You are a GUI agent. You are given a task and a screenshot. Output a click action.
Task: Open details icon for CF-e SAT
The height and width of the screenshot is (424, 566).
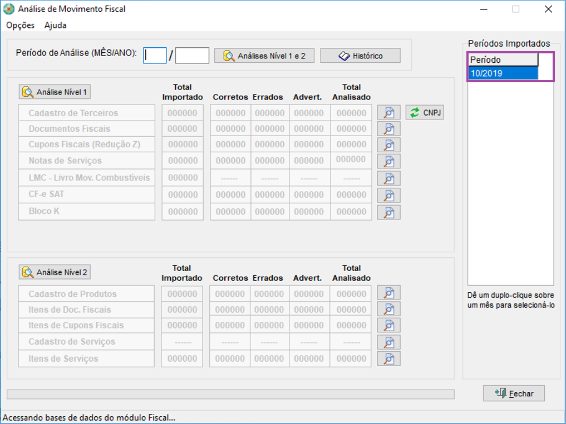[389, 195]
